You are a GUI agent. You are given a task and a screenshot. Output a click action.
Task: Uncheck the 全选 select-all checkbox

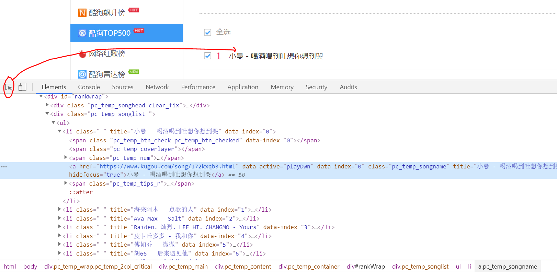tap(207, 32)
